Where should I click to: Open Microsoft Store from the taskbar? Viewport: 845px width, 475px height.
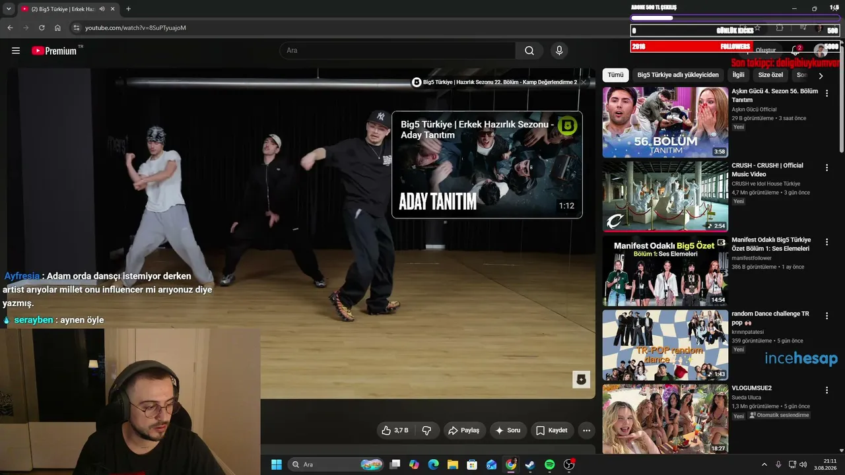[x=472, y=464]
